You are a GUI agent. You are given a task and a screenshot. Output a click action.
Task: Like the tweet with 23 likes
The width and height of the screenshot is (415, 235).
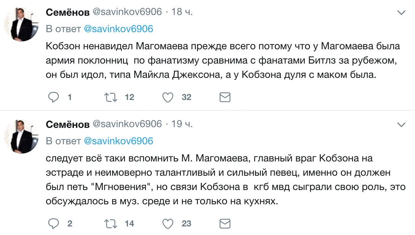coord(168,224)
